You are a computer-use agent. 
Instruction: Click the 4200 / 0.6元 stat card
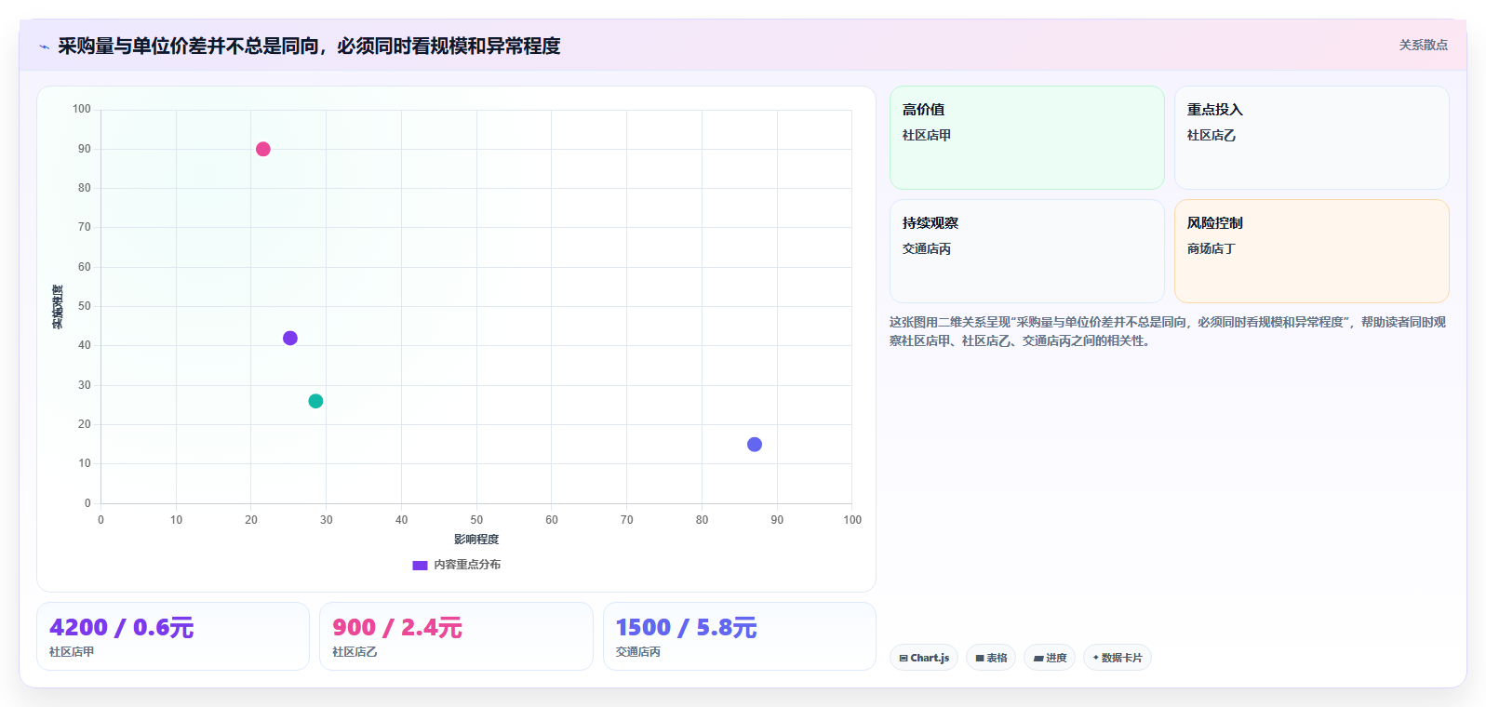tap(173, 636)
